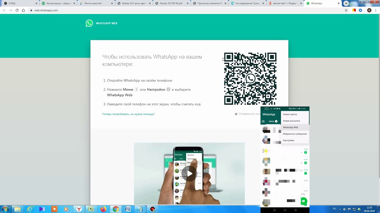
Task: Bookmark this page with the star icon
Action: 346,10
